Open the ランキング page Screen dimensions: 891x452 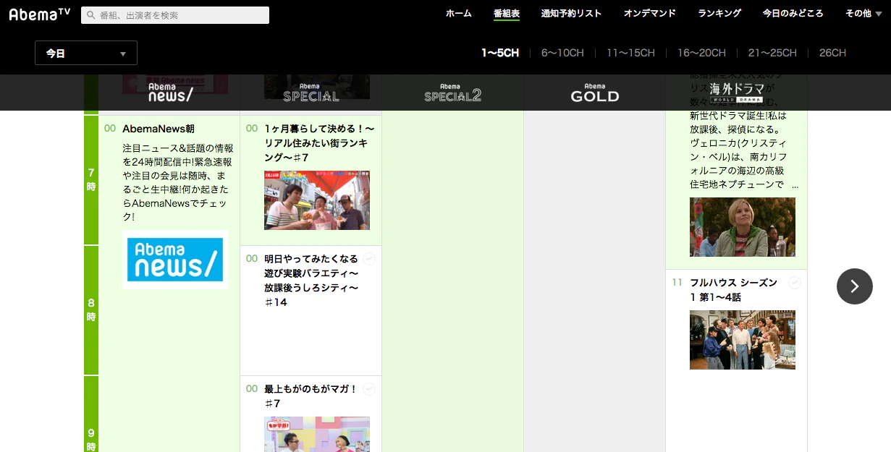coord(719,13)
